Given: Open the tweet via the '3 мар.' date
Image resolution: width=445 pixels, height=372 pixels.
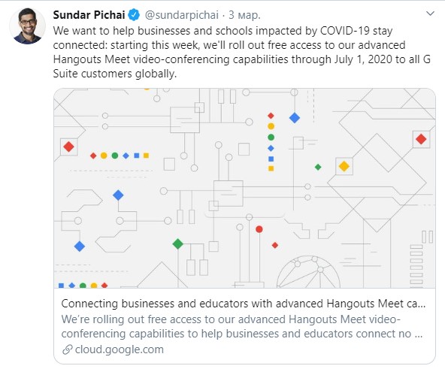Looking at the screenshot, I should [244, 15].
